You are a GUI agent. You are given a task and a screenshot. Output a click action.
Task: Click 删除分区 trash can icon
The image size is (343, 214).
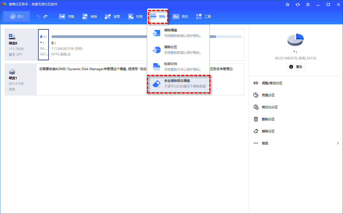(x=256, y=119)
